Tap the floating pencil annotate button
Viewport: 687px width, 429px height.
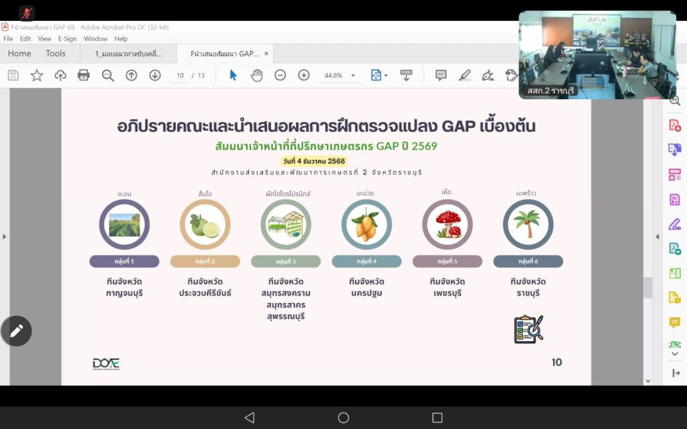point(17,330)
